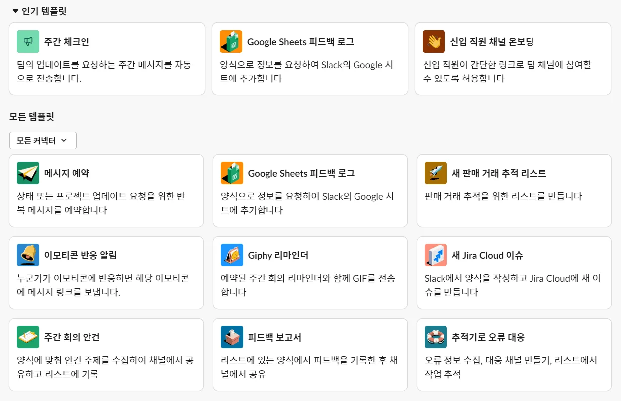Click the Giphy 리마인더 calendar icon
621x401 pixels.
click(x=232, y=255)
